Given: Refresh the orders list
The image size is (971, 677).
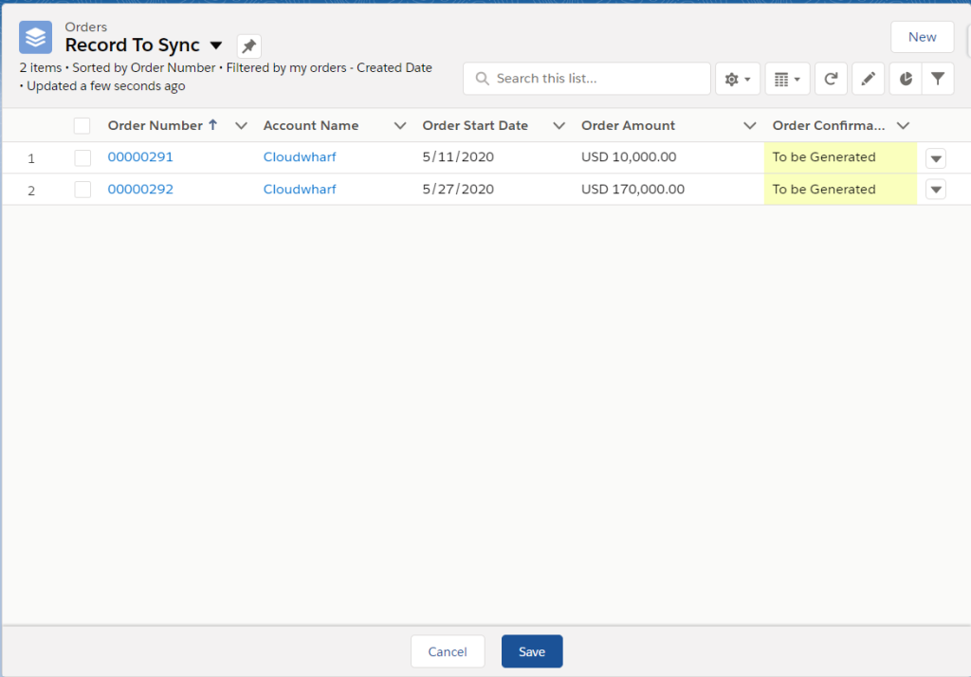Looking at the screenshot, I should [x=831, y=80].
